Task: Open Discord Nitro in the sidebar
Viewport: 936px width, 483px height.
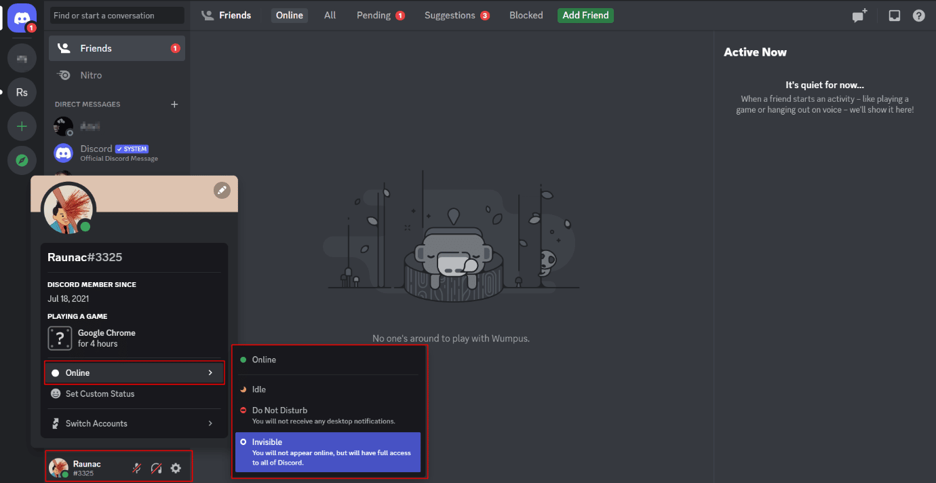Action: (92, 75)
